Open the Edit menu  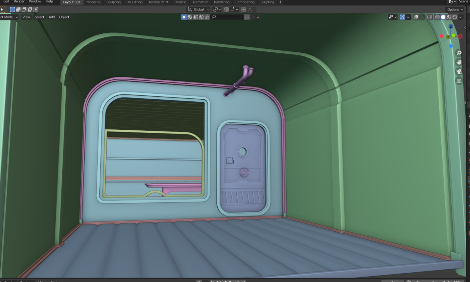tap(6, 2)
